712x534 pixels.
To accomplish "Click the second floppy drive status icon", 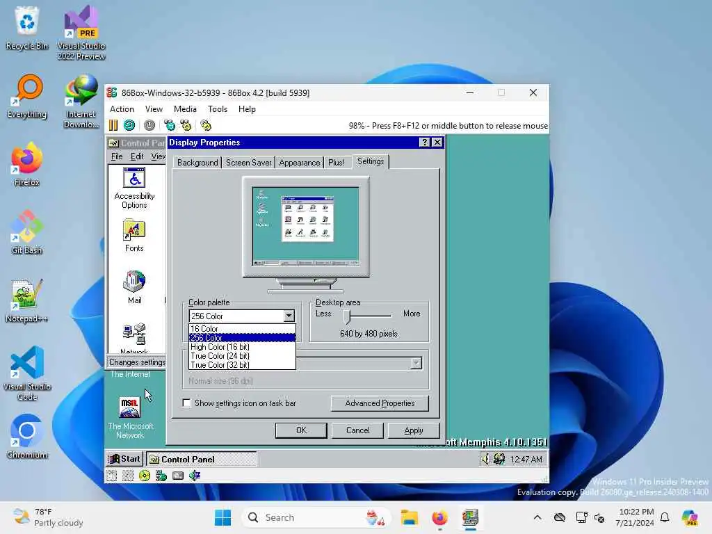I will (128, 476).
